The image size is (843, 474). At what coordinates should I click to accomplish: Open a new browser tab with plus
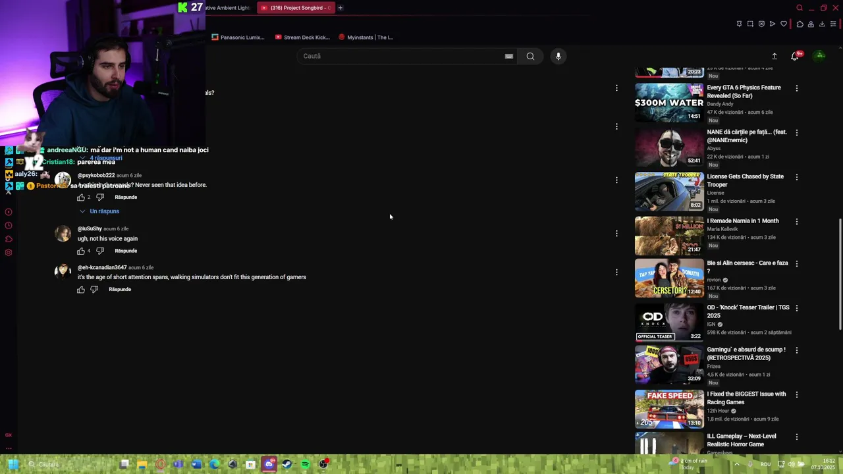pyautogui.click(x=340, y=8)
